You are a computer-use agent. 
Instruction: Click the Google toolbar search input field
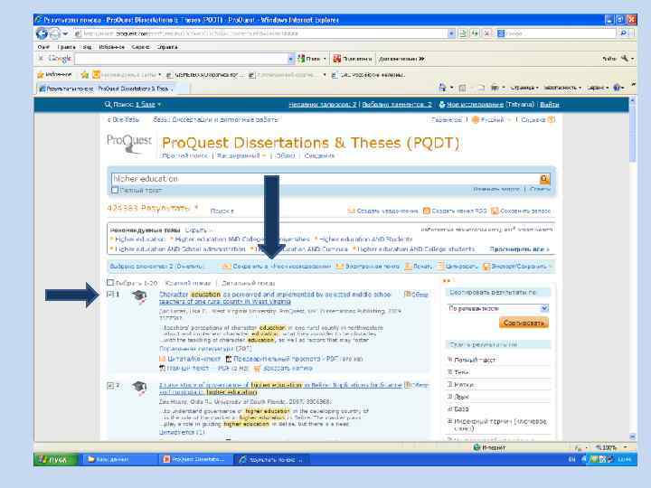click(x=181, y=59)
